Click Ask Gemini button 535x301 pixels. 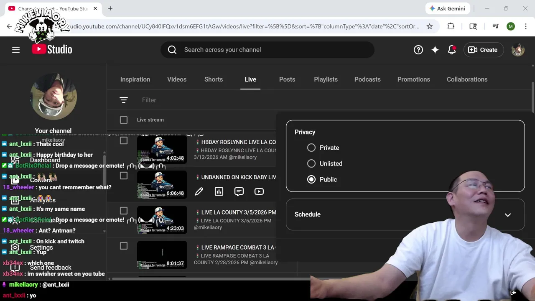coord(448,8)
